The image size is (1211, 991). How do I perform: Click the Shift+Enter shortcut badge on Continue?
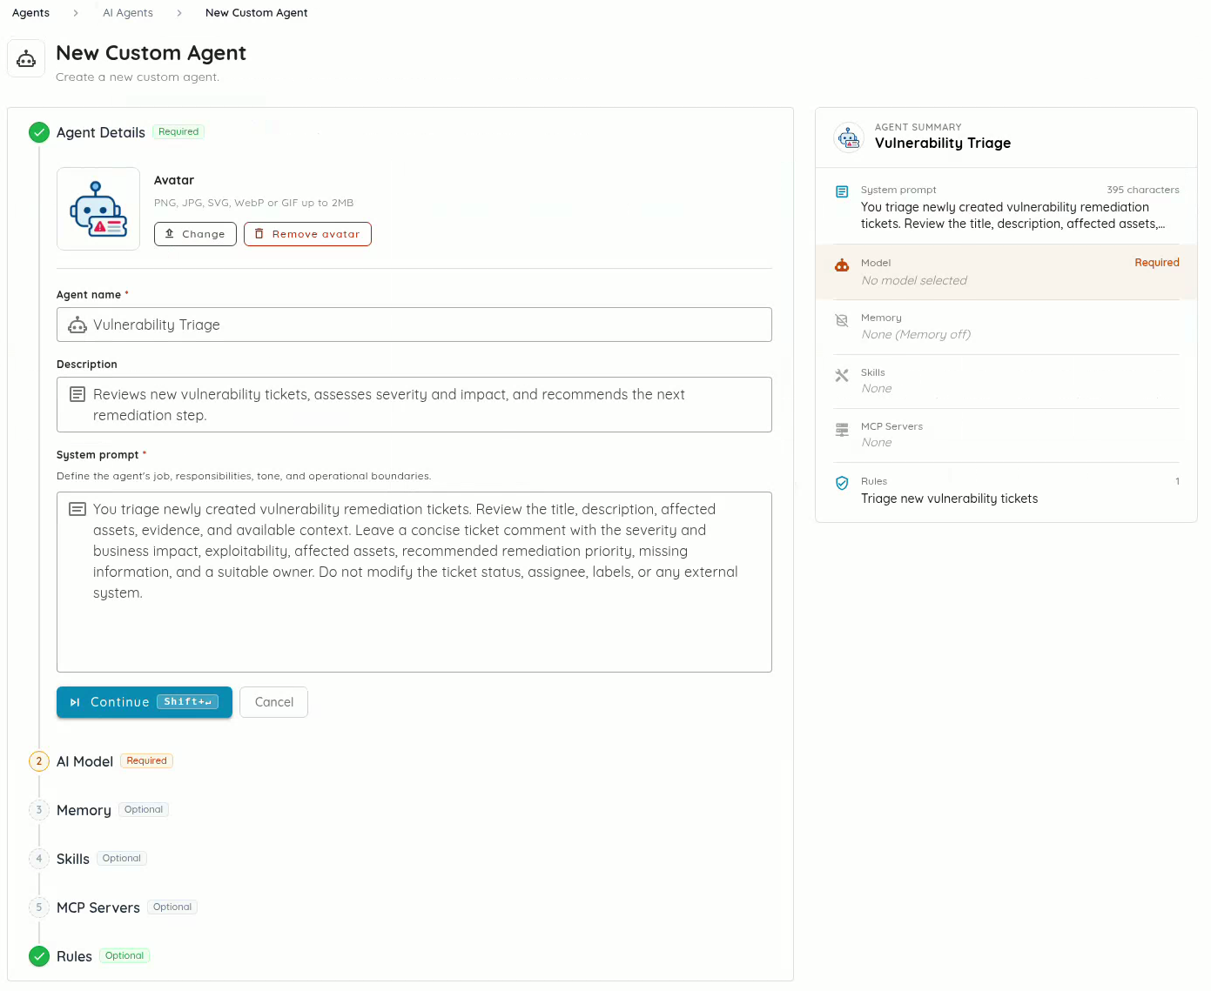[188, 702]
